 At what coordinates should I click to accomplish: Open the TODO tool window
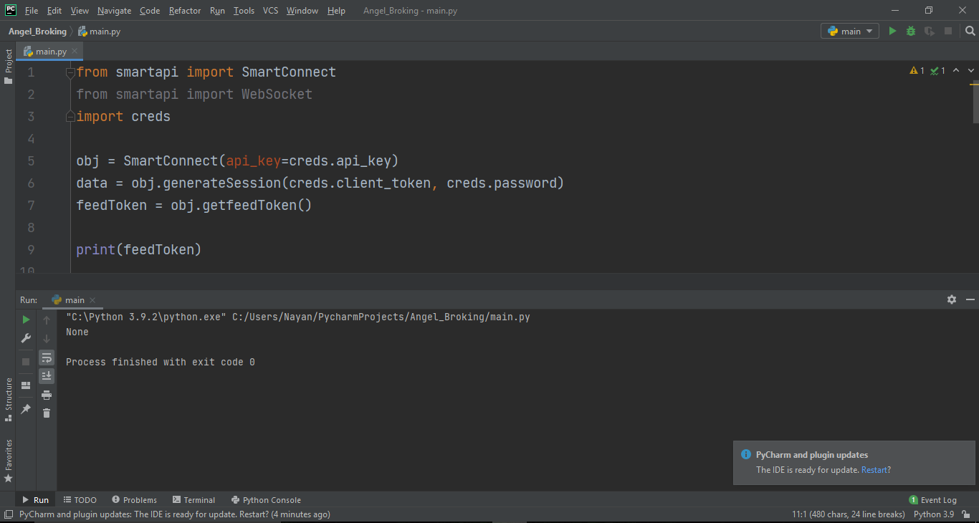point(80,500)
